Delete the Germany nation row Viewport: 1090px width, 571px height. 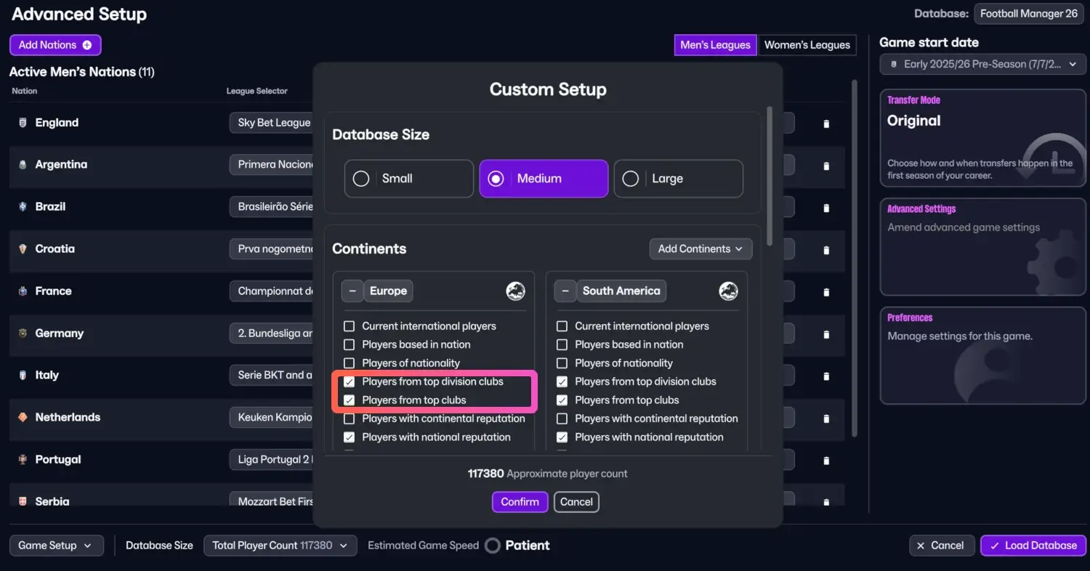(x=826, y=334)
